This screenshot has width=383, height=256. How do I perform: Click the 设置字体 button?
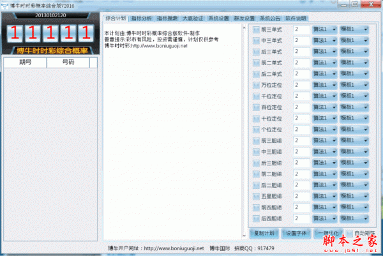click(x=296, y=234)
